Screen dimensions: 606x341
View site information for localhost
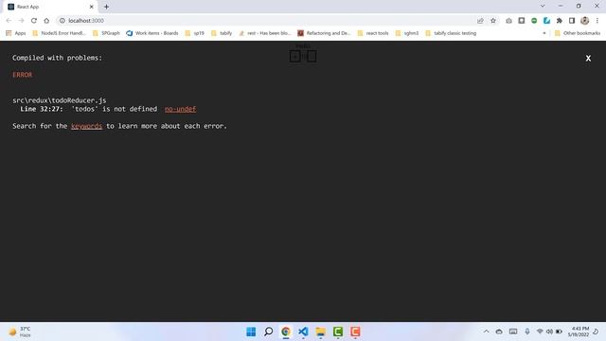pos(62,21)
